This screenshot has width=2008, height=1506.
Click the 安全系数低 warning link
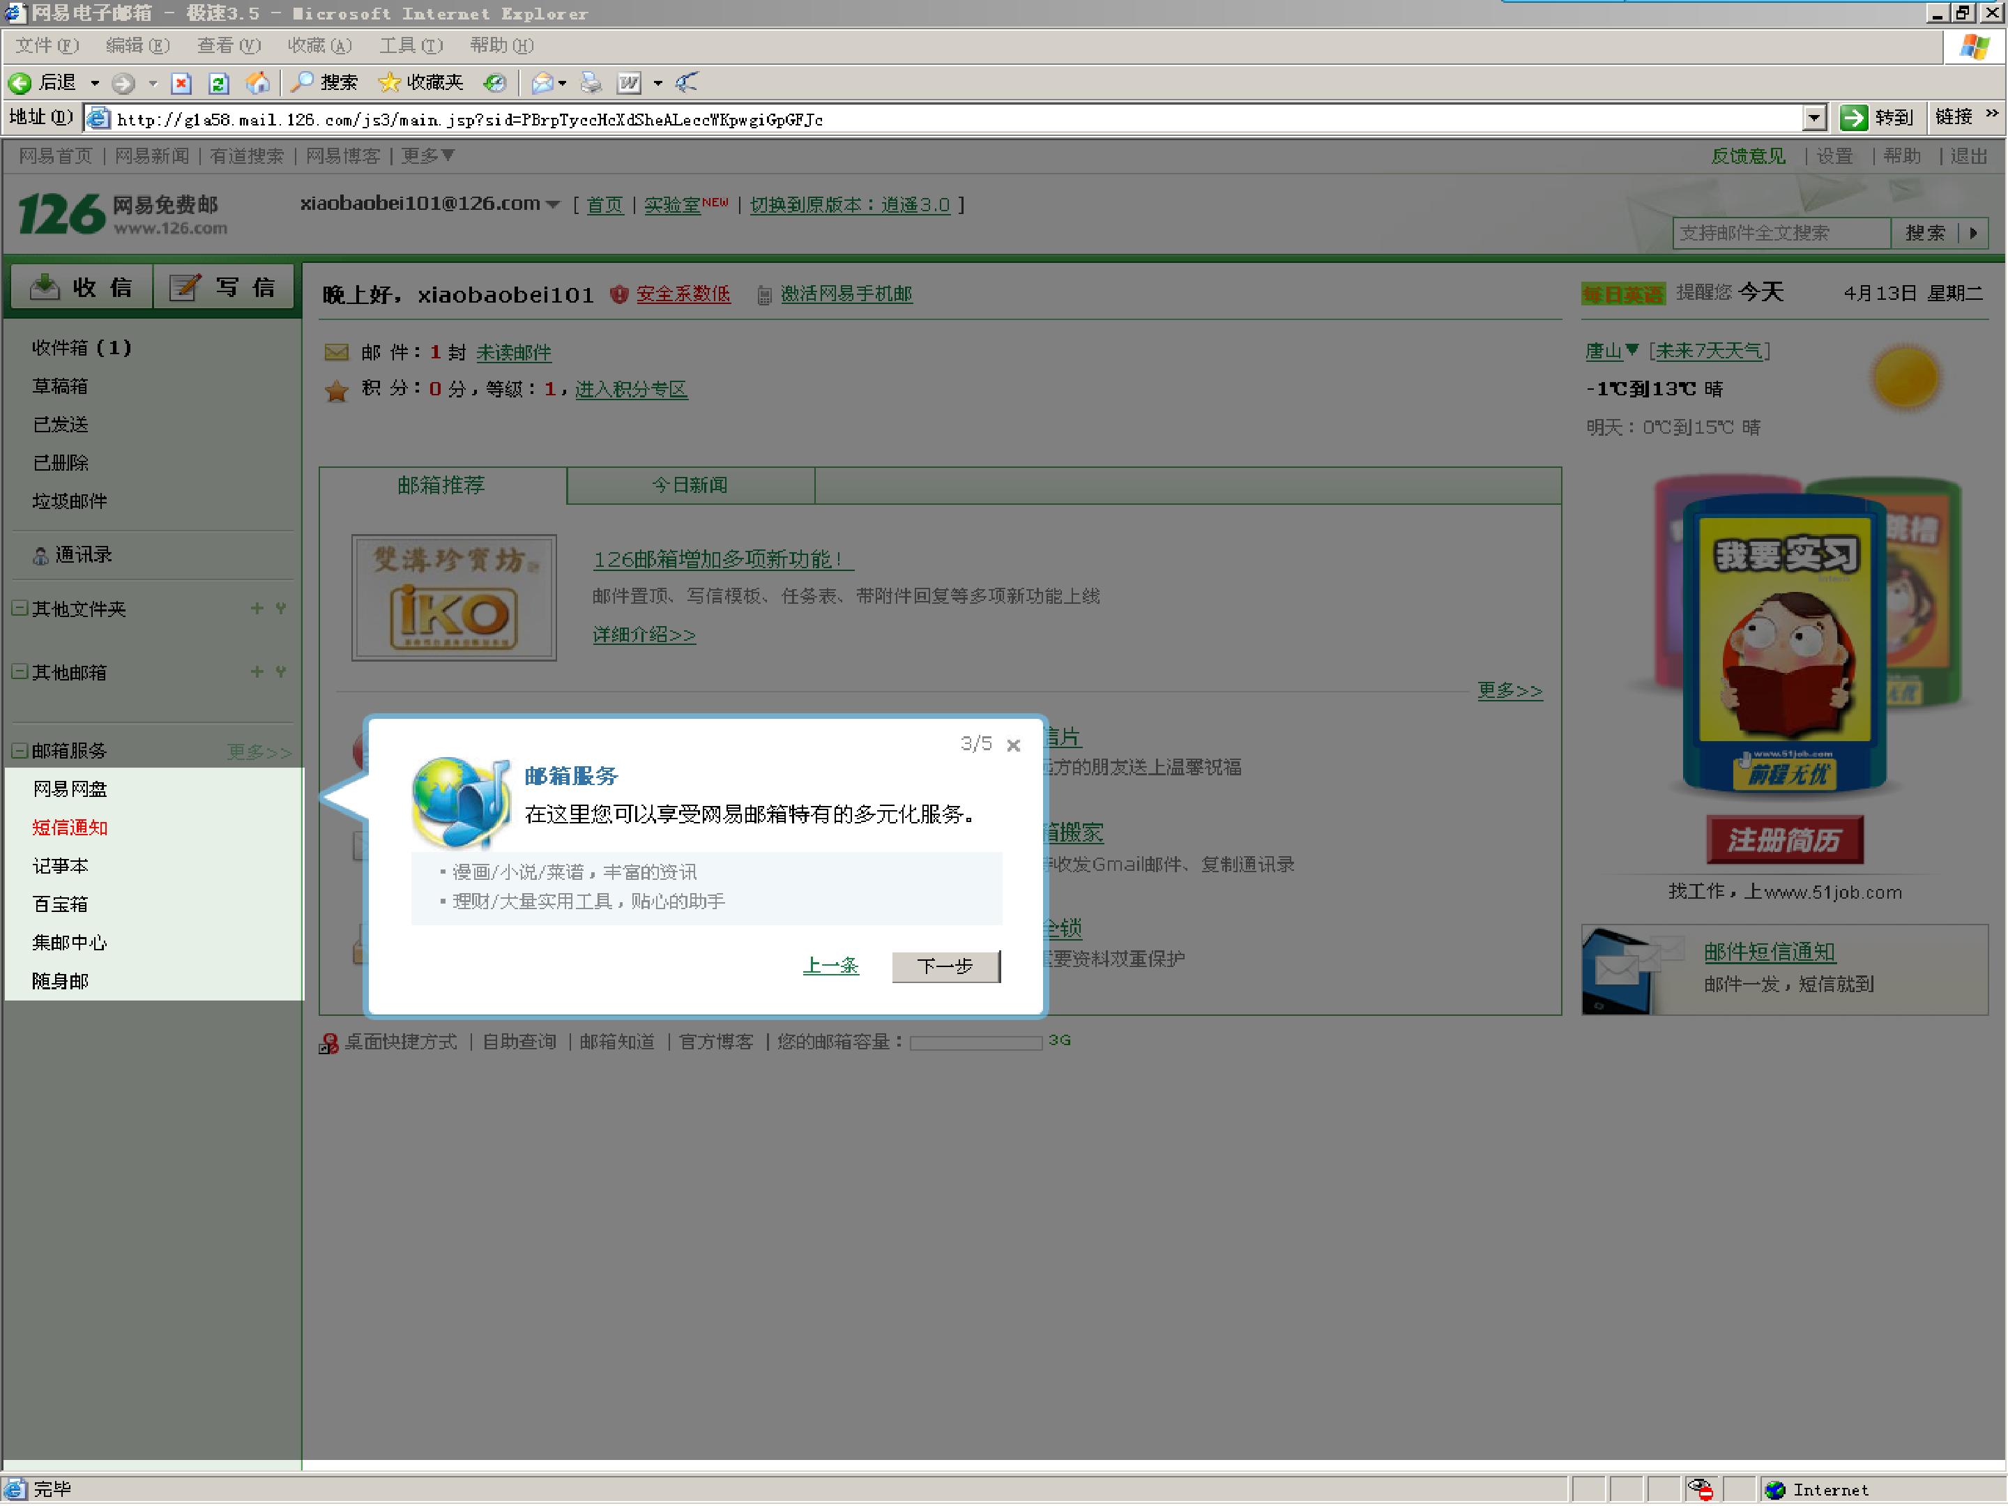[x=683, y=294]
